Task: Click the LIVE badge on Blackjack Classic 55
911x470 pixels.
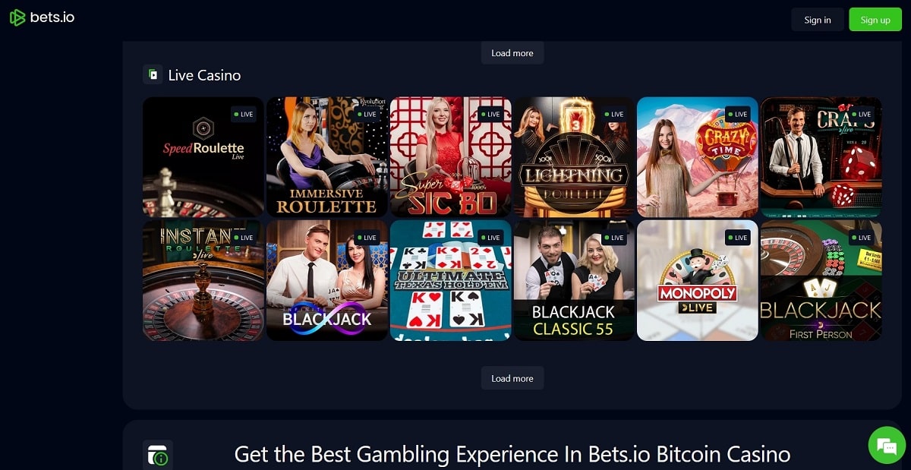Action: tap(614, 238)
